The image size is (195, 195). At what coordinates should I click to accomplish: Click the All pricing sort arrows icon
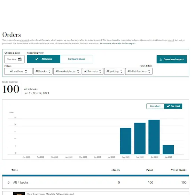[122, 71]
